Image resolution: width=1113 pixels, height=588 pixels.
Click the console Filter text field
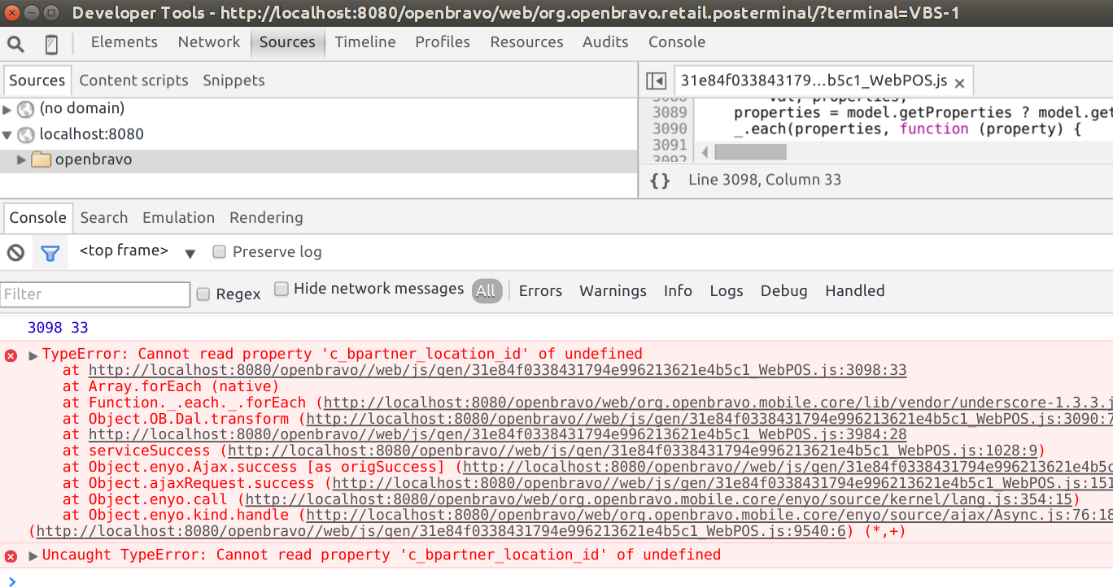click(96, 294)
